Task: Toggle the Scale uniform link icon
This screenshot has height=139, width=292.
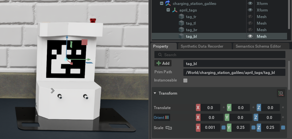Action: 169,128
